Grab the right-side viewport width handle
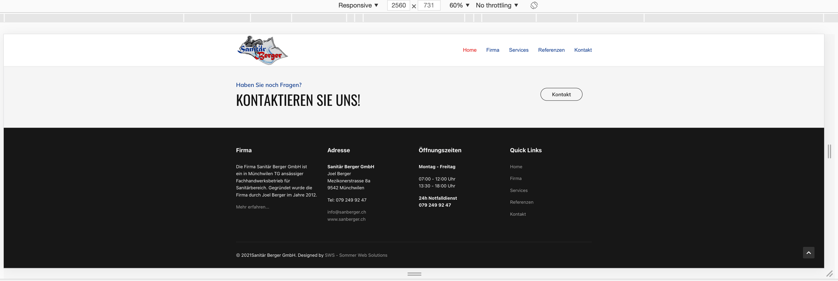Viewport: 838px width, 281px height. [x=829, y=151]
